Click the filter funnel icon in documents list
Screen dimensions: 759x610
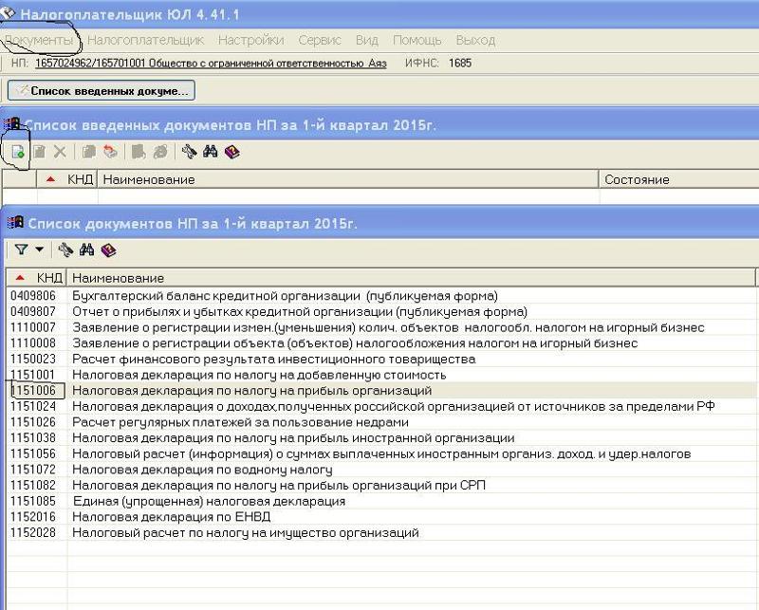21,250
